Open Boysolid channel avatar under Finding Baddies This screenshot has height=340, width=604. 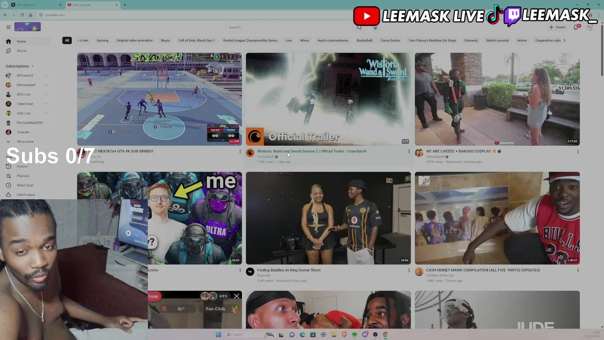pos(250,272)
